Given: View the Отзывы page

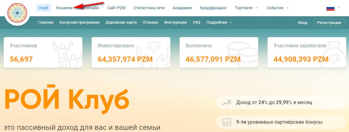Looking at the screenshot, I should coord(151,22).
